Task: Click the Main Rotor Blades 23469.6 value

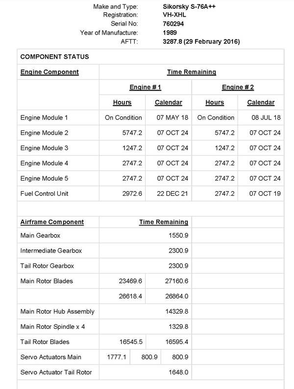Action: pyautogui.click(x=130, y=281)
